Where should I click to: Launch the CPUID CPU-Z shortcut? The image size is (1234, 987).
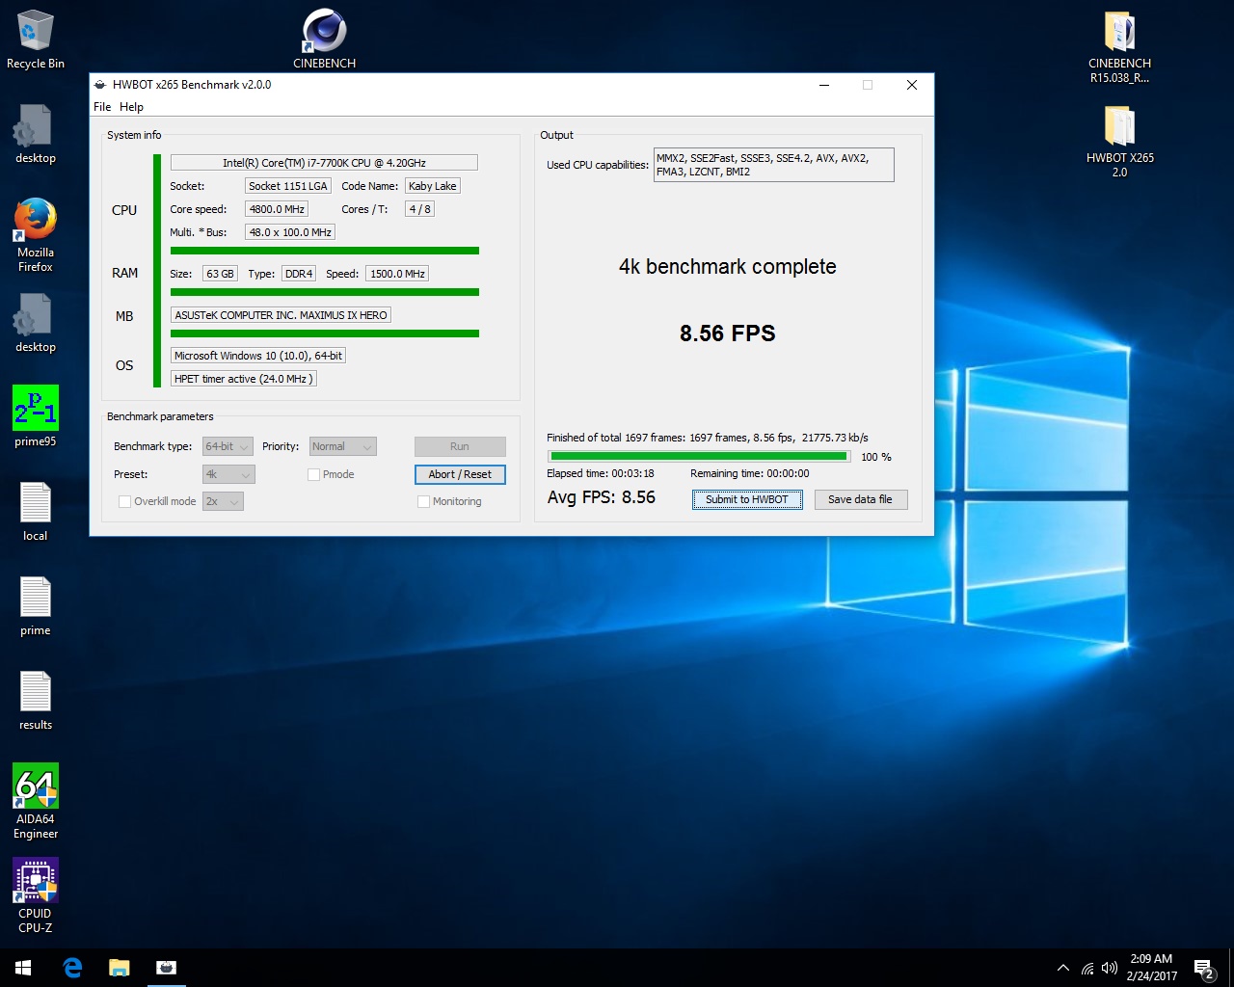tap(35, 895)
